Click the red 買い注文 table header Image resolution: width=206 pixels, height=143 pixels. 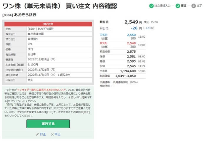pos(48,24)
